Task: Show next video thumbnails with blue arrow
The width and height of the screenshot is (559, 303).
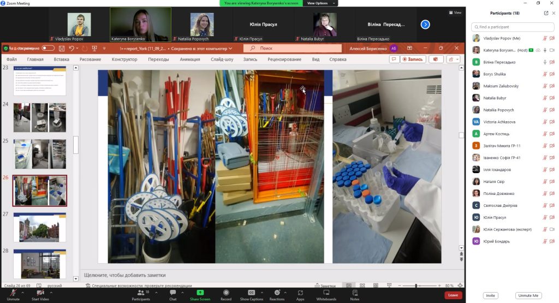Action: coord(425,24)
